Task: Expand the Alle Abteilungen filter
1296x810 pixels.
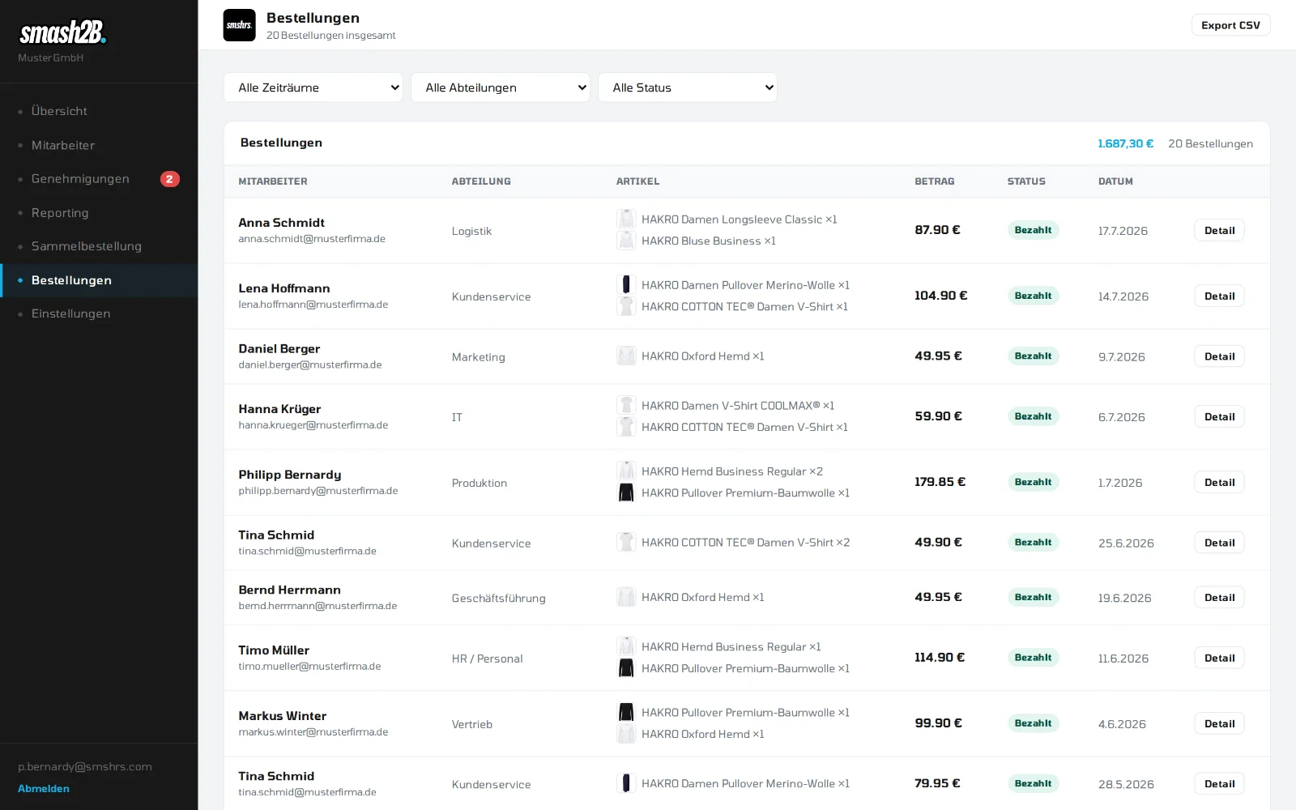Action: [x=501, y=87]
